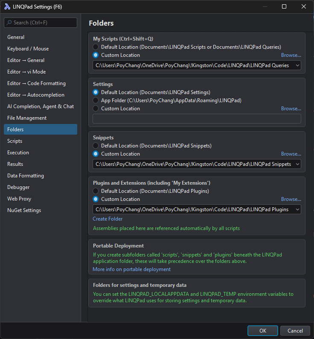Open Data Formatting settings
The height and width of the screenshot is (339, 314).
[x=41, y=176]
